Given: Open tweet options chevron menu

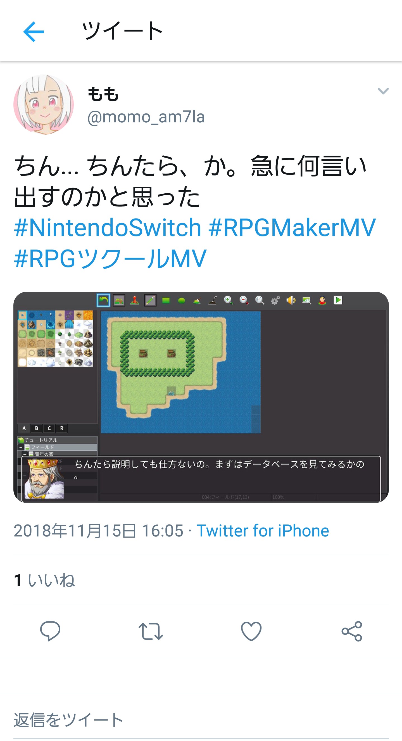Looking at the screenshot, I should coord(383,91).
